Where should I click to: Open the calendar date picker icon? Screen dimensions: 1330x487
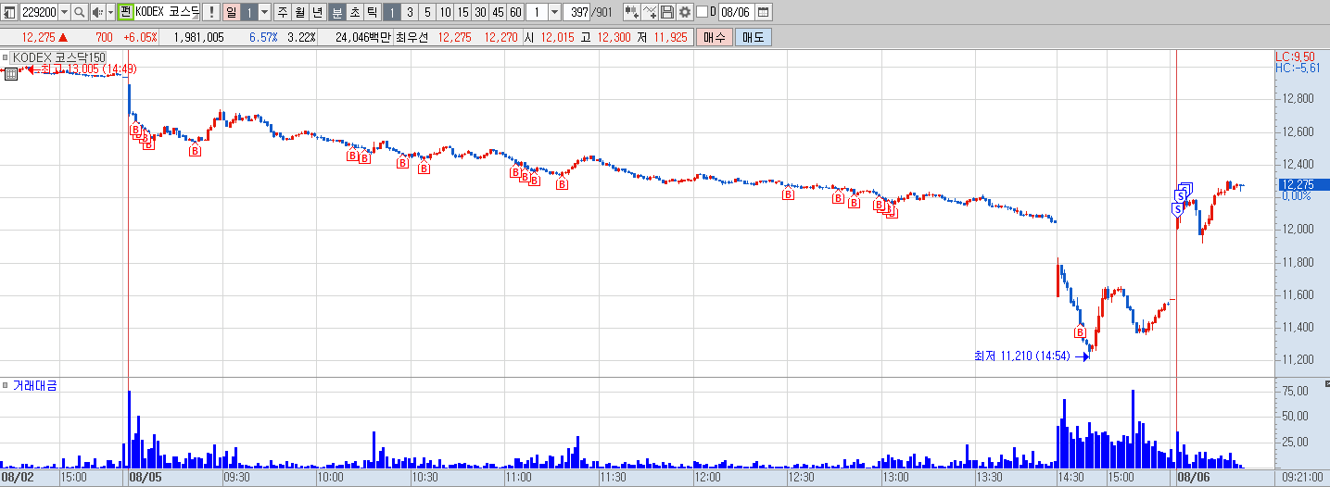tap(764, 12)
